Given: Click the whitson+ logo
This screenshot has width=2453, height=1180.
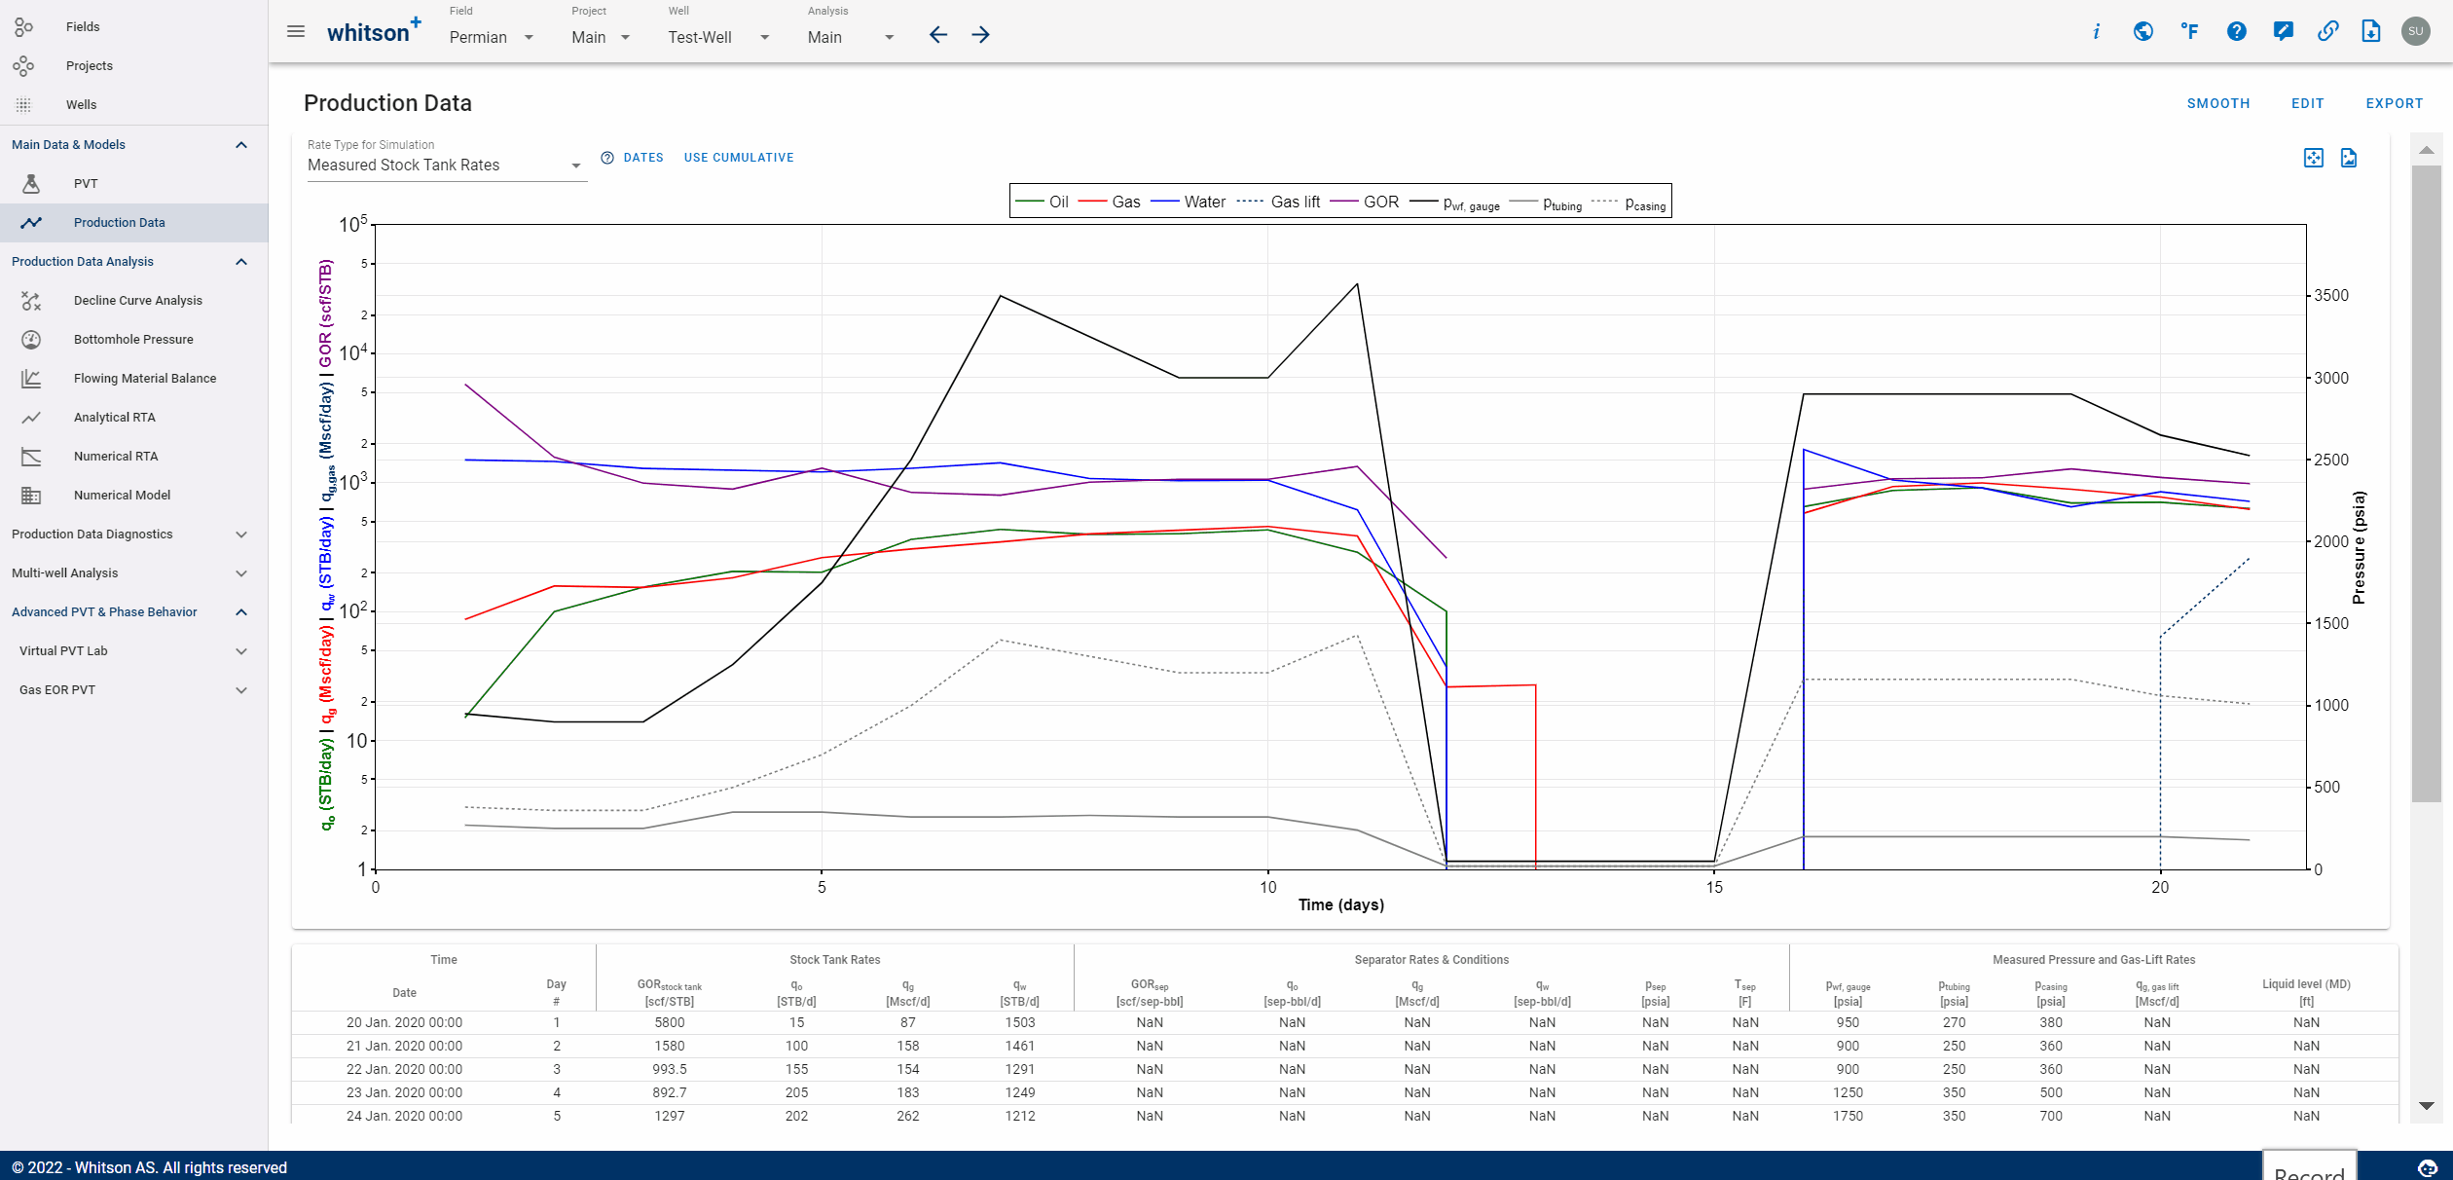Looking at the screenshot, I should 374,31.
